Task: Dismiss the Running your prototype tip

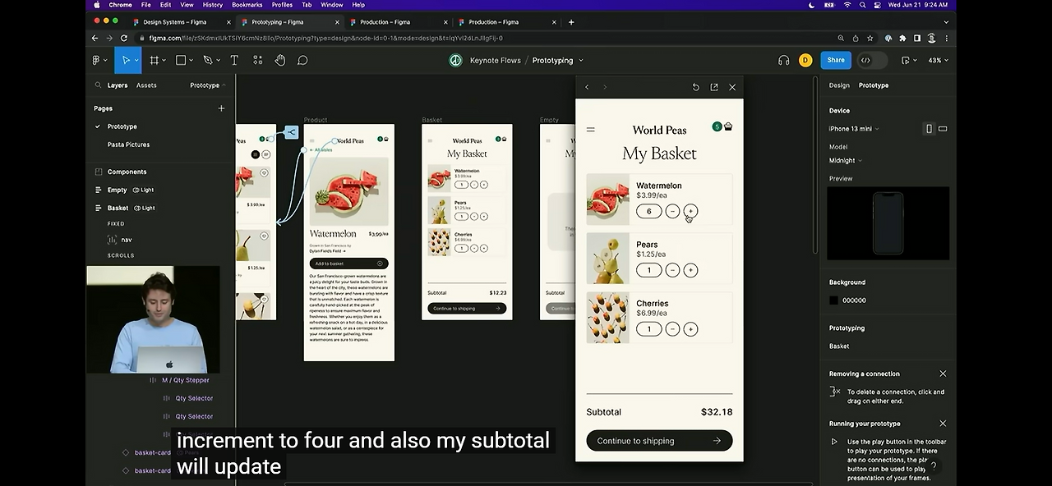Action: [943, 424]
